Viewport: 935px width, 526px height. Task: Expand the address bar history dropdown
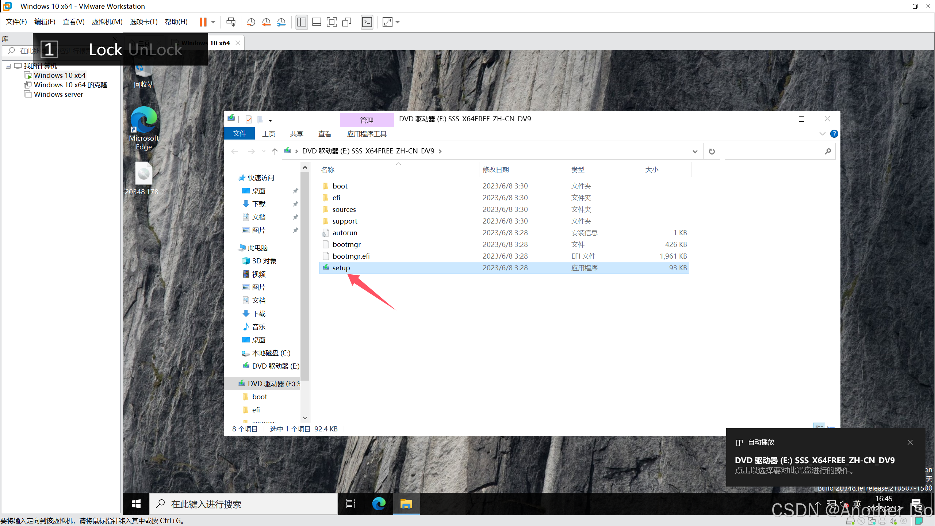coord(695,152)
